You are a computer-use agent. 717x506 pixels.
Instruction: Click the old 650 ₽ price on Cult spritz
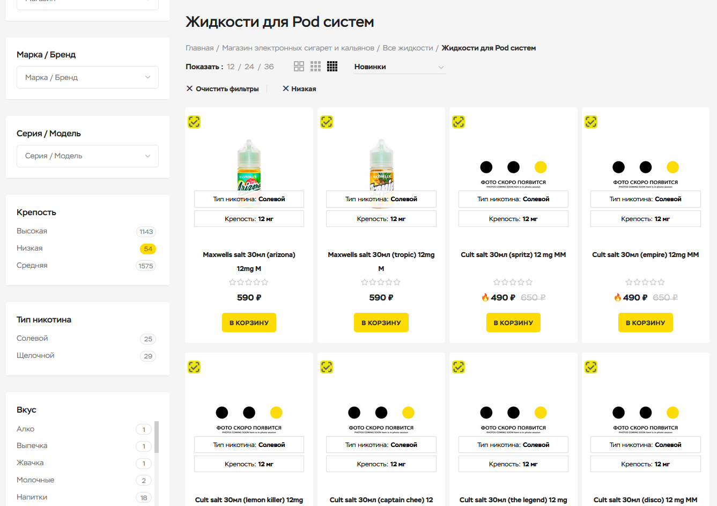pyautogui.click(x=533, y=298)
